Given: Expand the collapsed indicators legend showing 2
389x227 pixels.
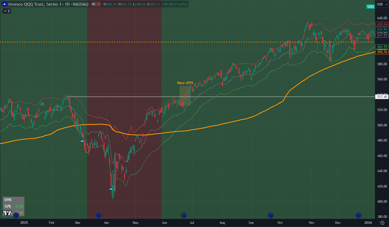Looking at the screenshot, I should pos(6,11).
